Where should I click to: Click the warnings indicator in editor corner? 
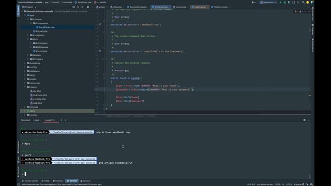(298, 11)
